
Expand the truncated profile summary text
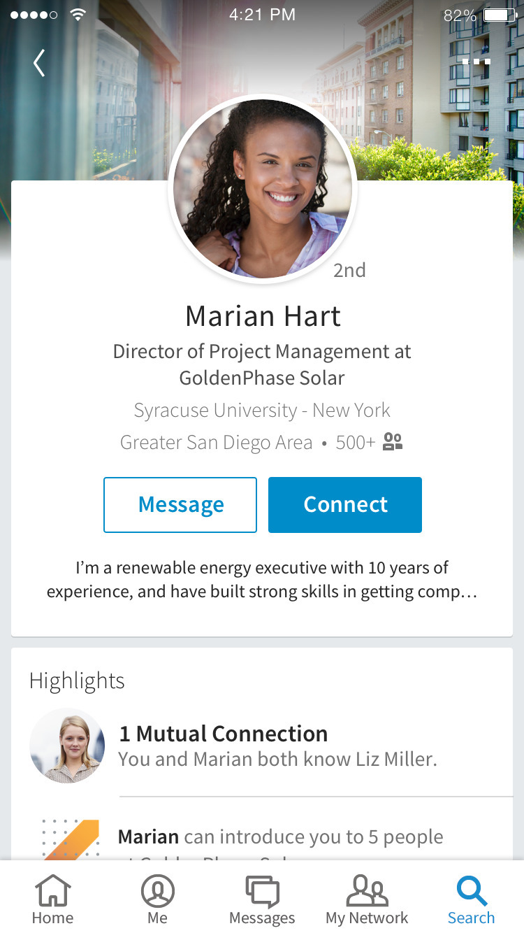pyautogui.click(x=262, y=580)
